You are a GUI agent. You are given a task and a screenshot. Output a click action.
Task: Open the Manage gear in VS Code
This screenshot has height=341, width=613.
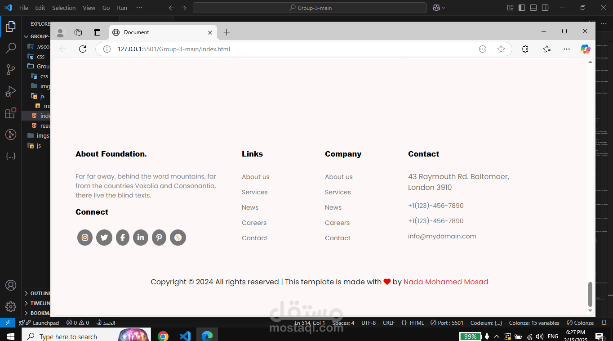pyautogui.click(x=11, y=307)
